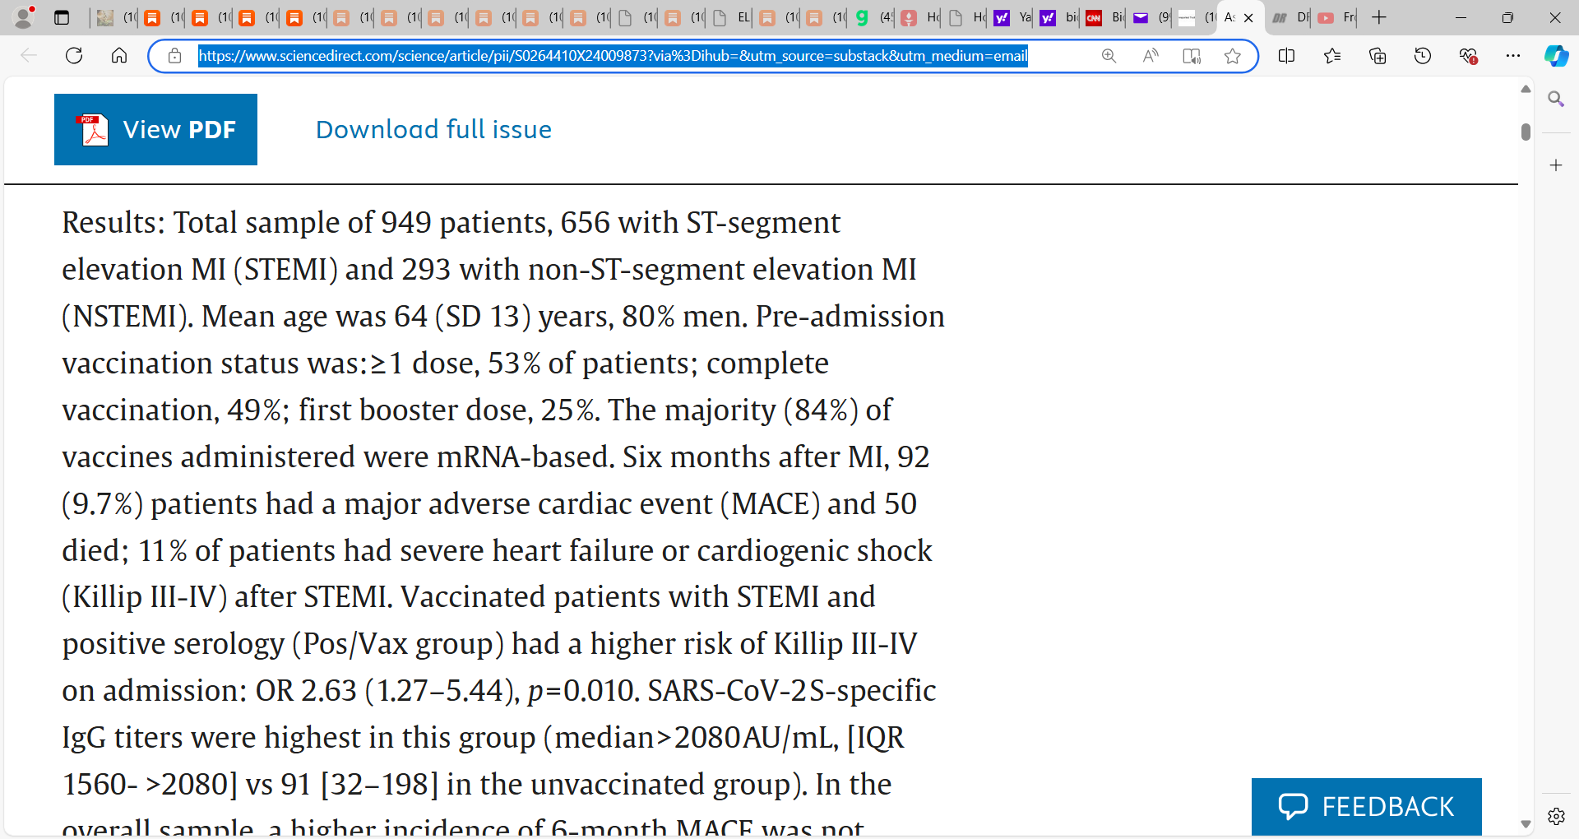Go to the browser home page
This screenshot has width=1579, height=839.
[119, 56]
